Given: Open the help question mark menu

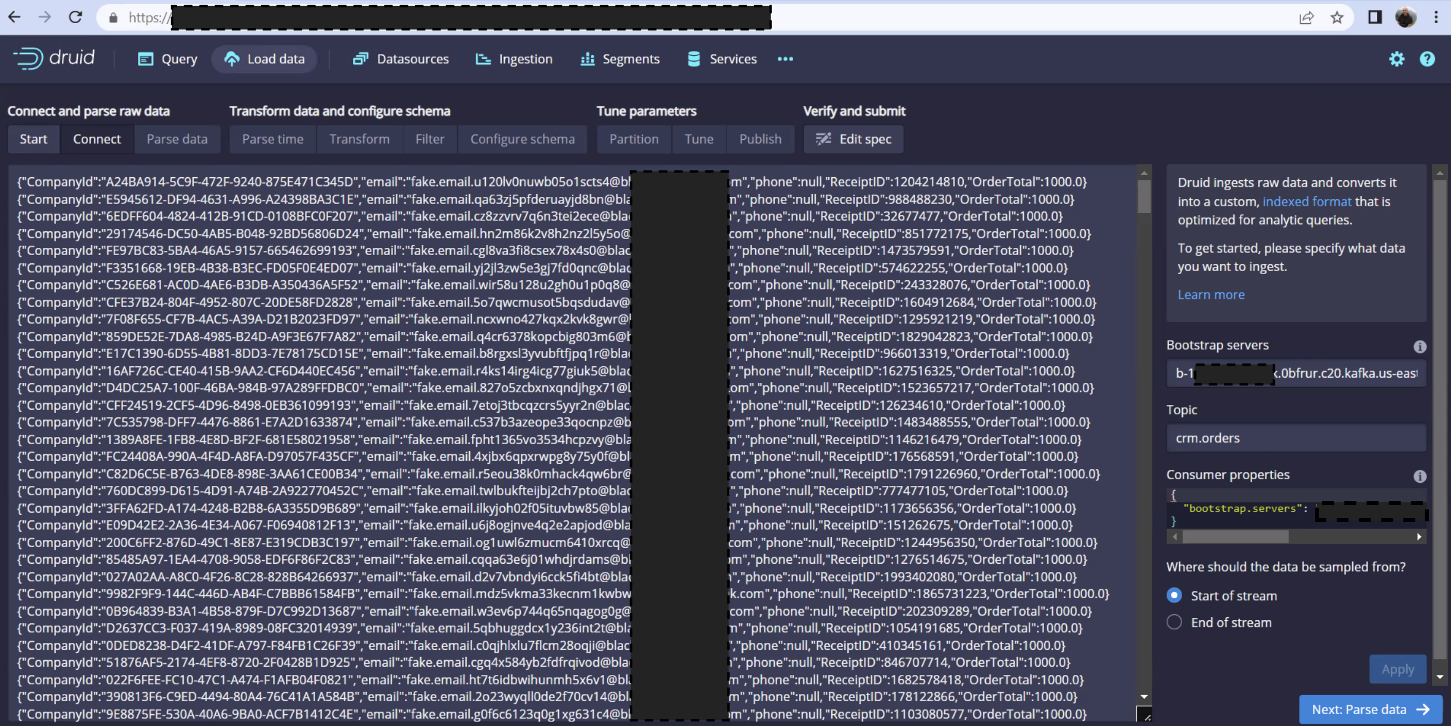Looking at the screenshot, I should pyautogui.click(x=1427, y=59).
